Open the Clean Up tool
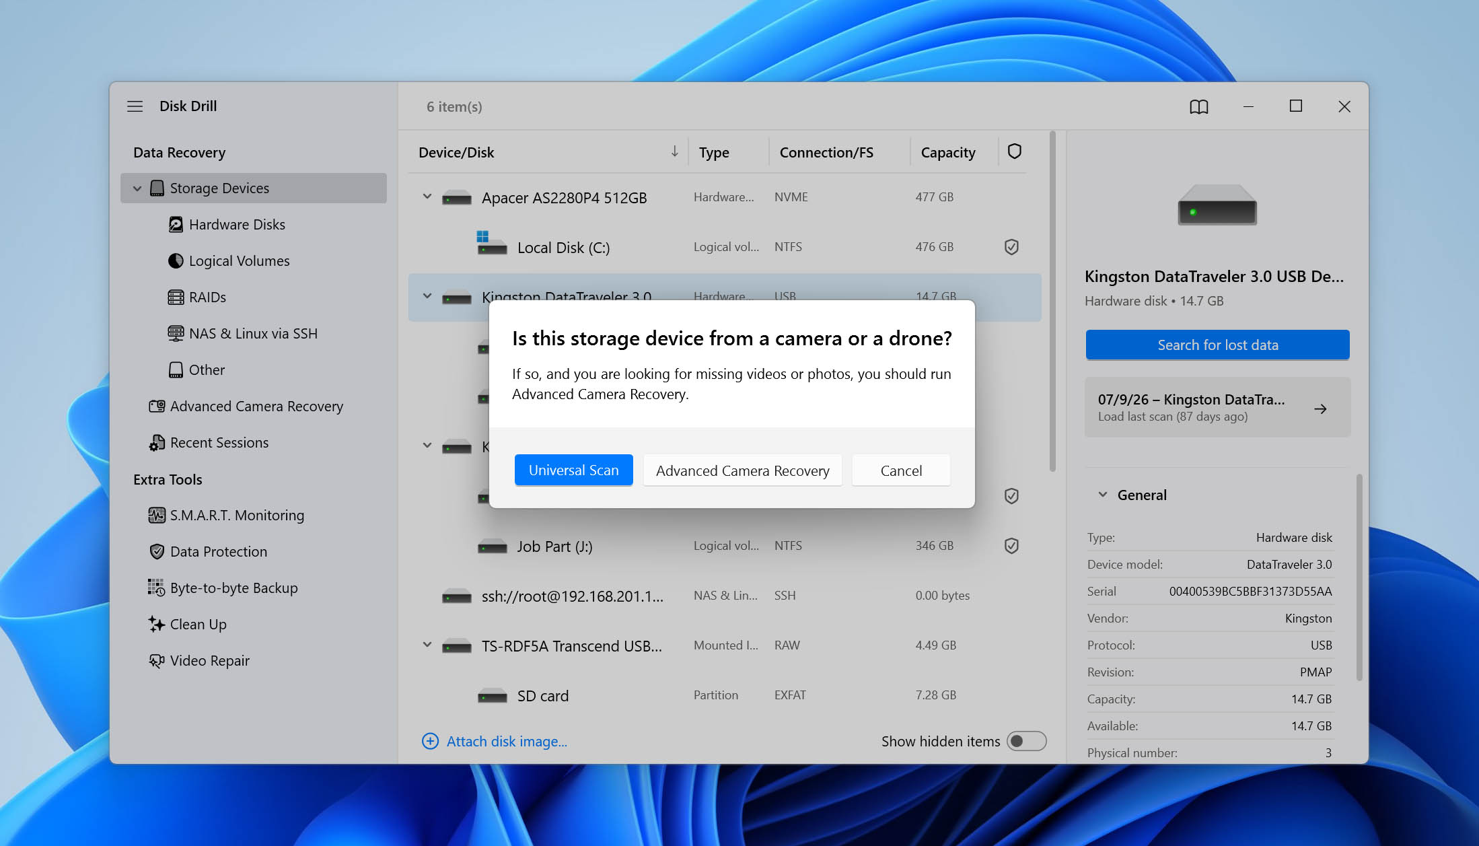The width and height of the screenshot is (1479, 846). 198,625
